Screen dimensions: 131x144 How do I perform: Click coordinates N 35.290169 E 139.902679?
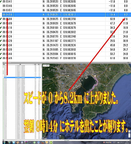coord(59,28)
